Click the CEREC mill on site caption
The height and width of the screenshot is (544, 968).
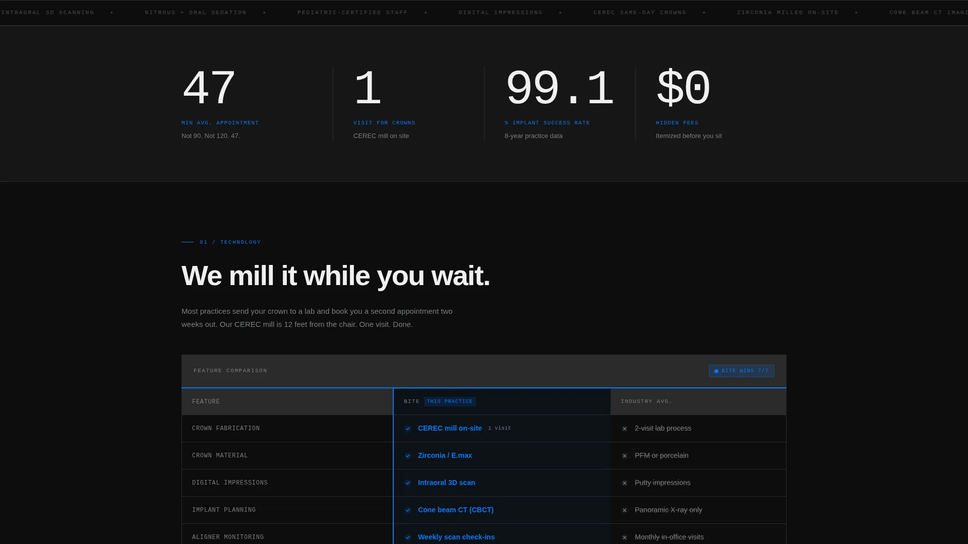381,136
